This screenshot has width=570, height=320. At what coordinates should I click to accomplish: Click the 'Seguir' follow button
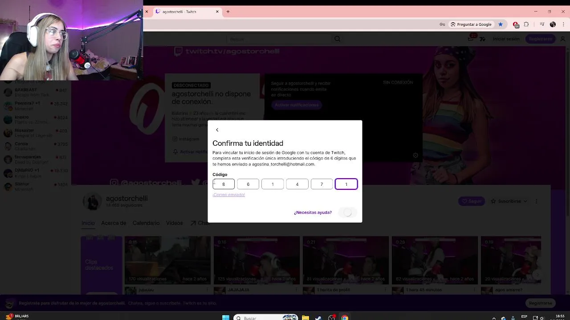tap(472, 201)
